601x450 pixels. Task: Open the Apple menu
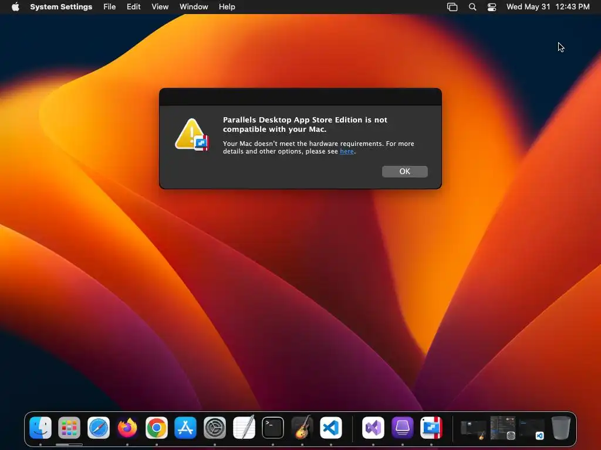coord(15,7)
